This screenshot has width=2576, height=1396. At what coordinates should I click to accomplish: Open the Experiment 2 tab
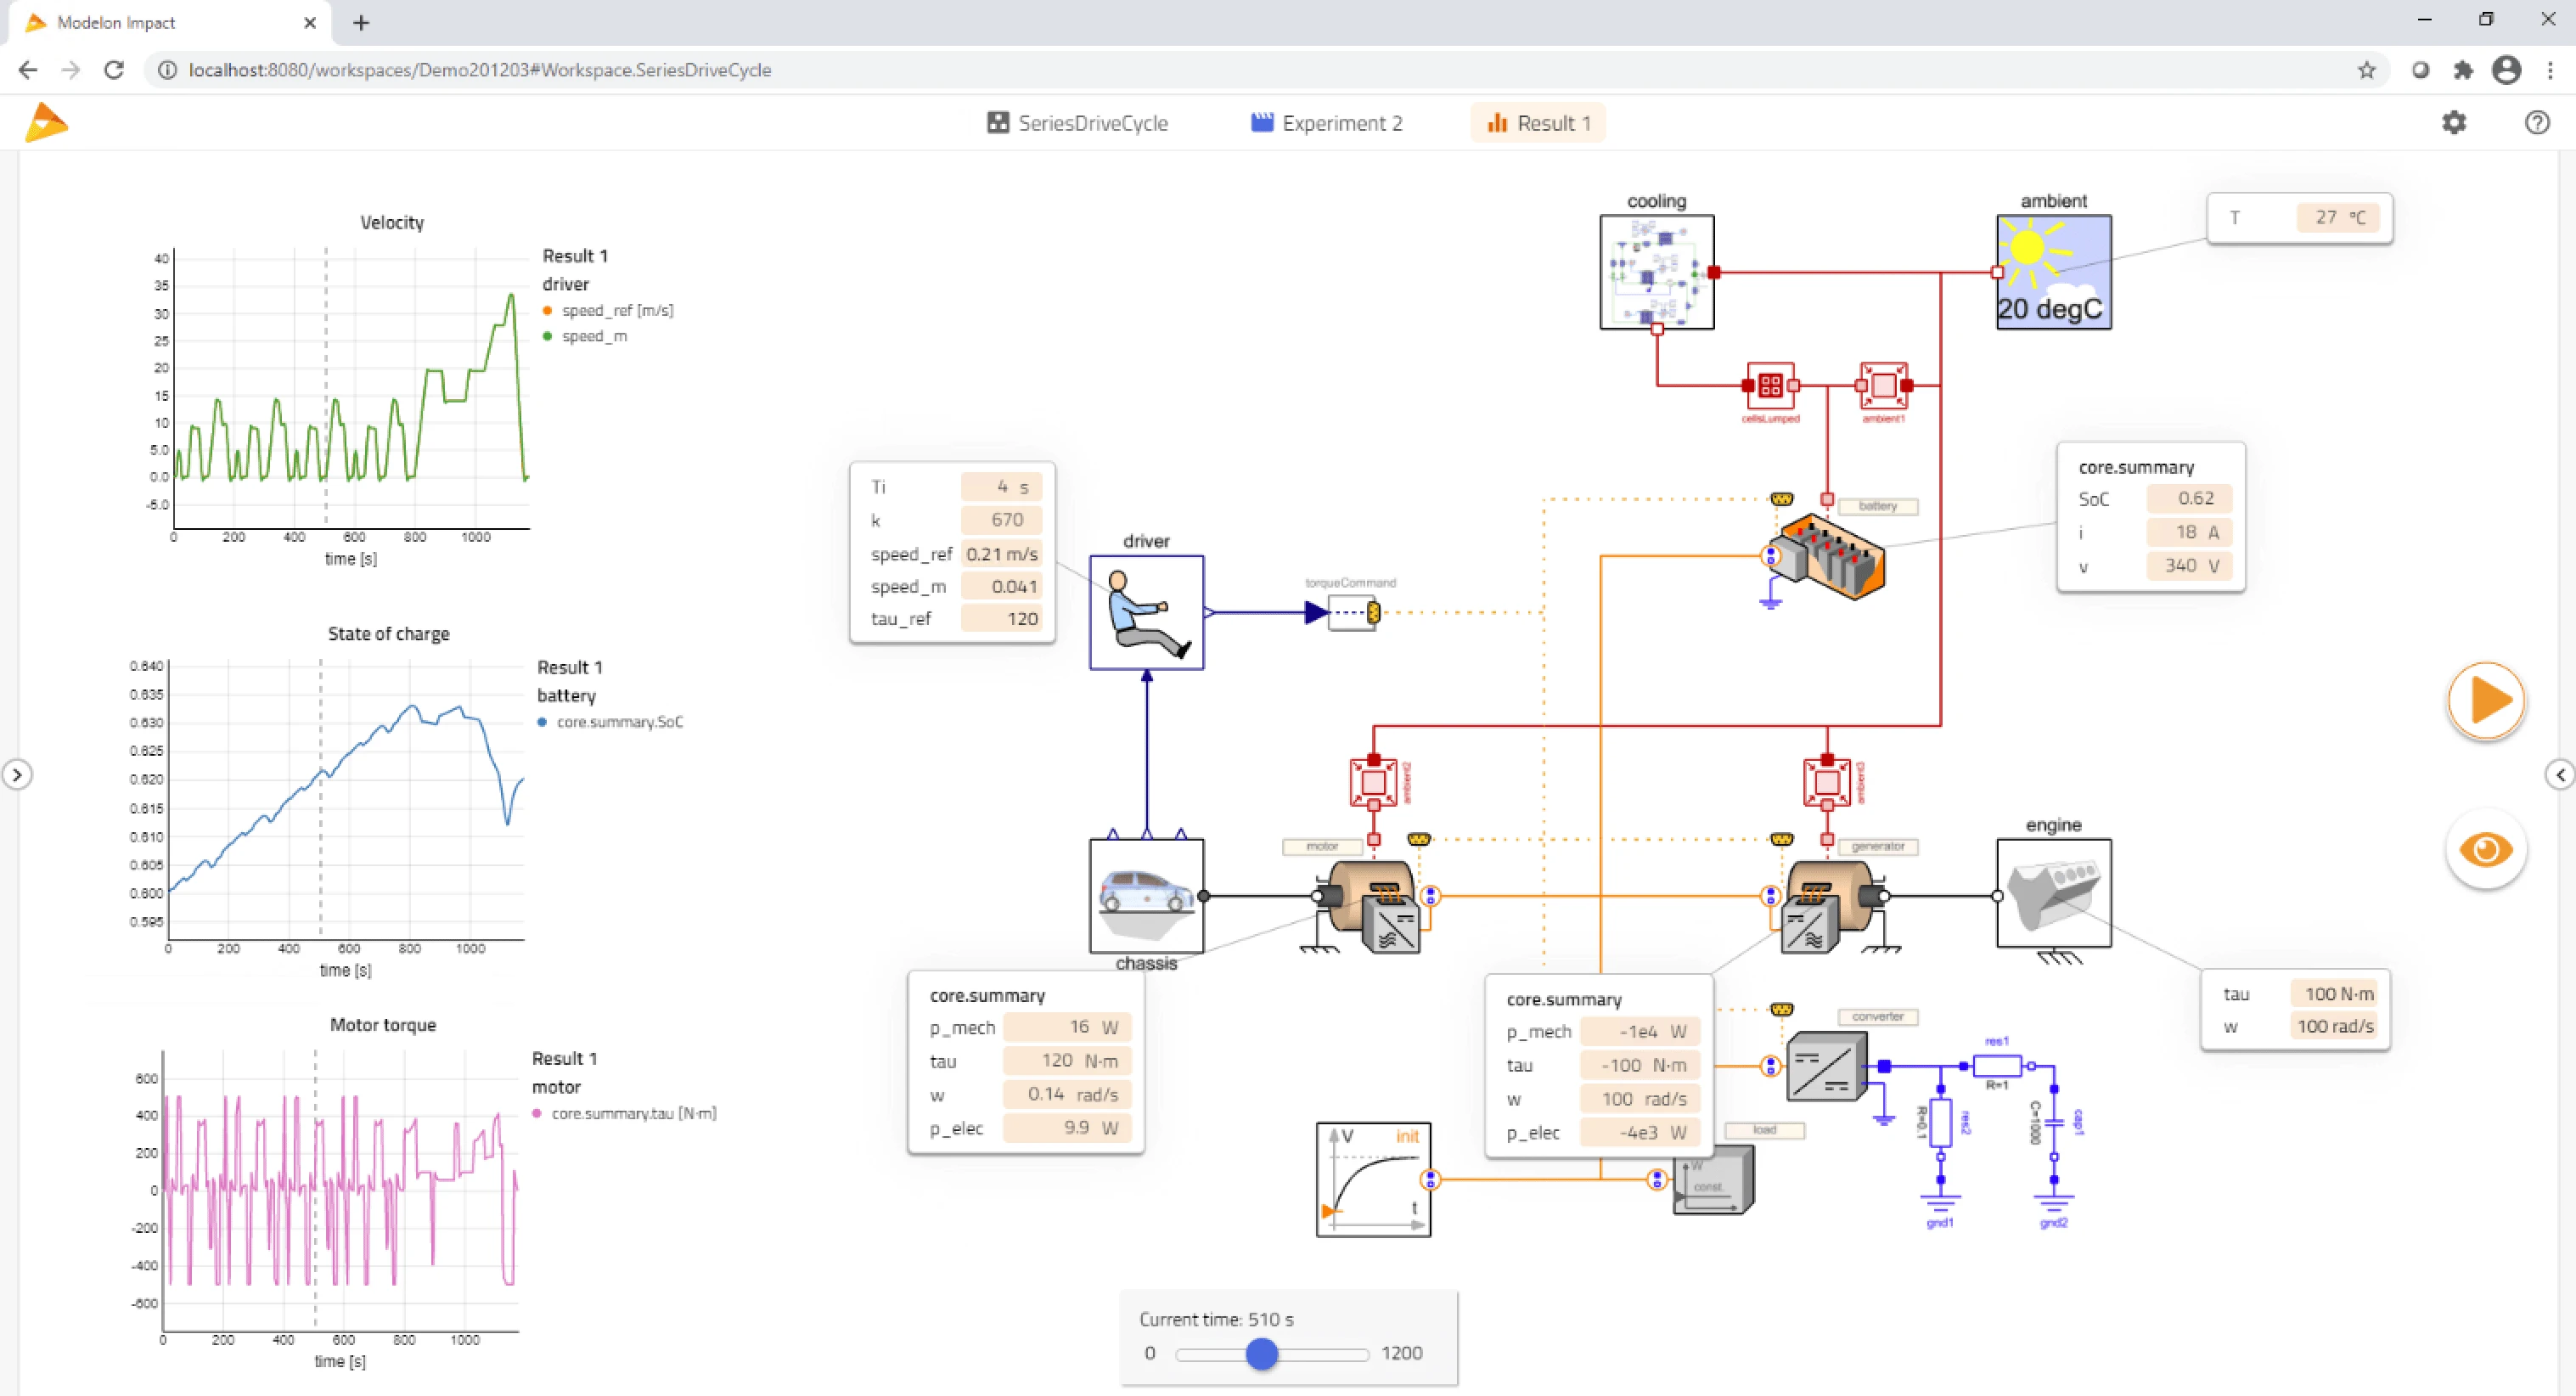point(1326,123)
